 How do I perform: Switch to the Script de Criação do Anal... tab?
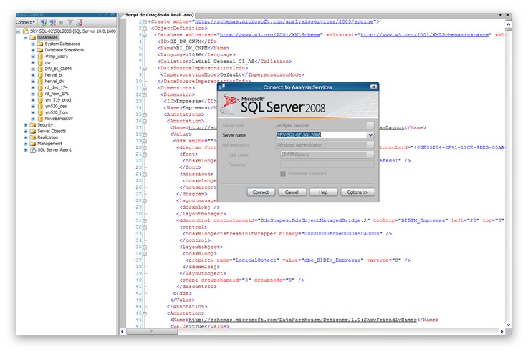tap(159, 15)
